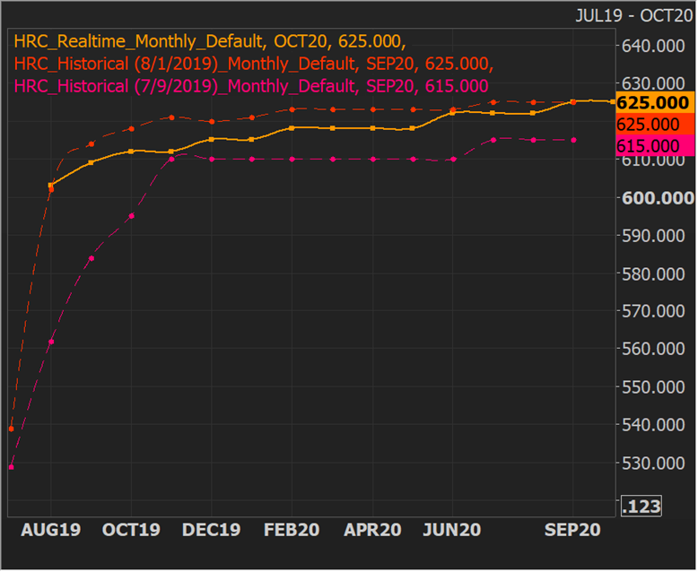Select the HRC_Realtime_Monthly_Default legend entry
The height and width of the screenshot is (572, 698).
coord(209,43)
